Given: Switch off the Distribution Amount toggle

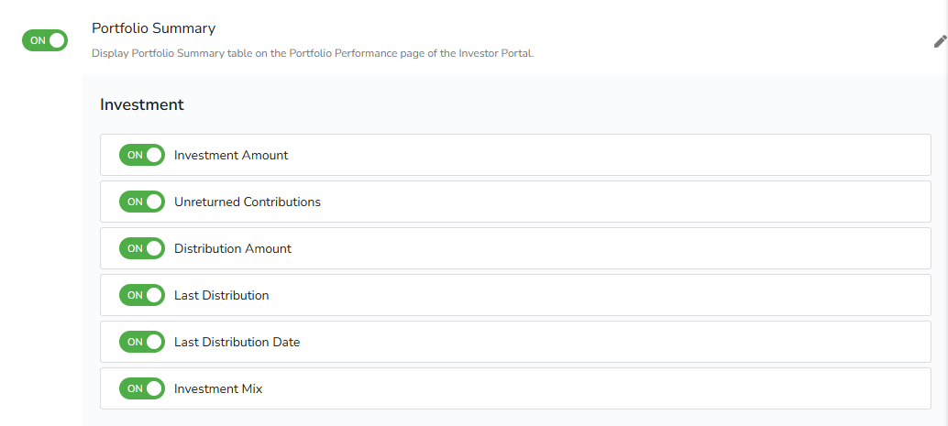Looking at the screenshot, I should (x=142, y=248).
